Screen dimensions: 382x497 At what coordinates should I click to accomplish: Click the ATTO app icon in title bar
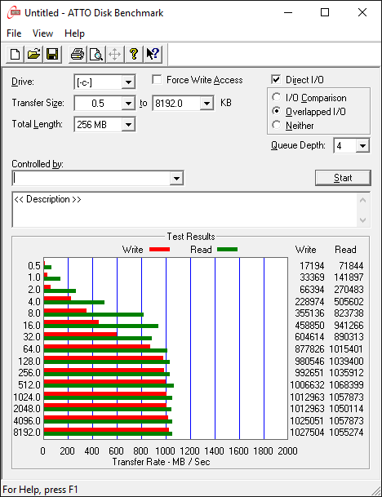tap(14, 13)
